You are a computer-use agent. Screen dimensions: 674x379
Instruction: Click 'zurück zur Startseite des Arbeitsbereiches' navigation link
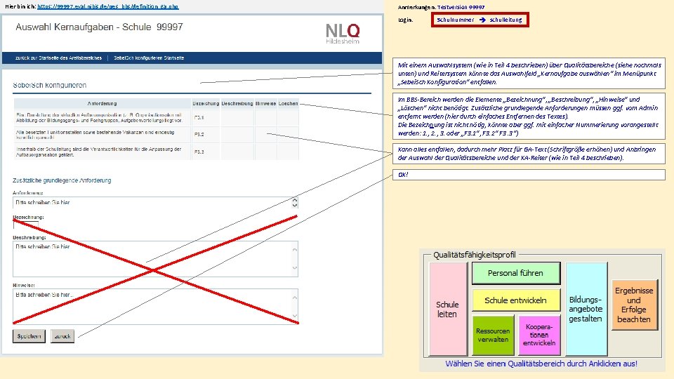click(x=58, y=58)
